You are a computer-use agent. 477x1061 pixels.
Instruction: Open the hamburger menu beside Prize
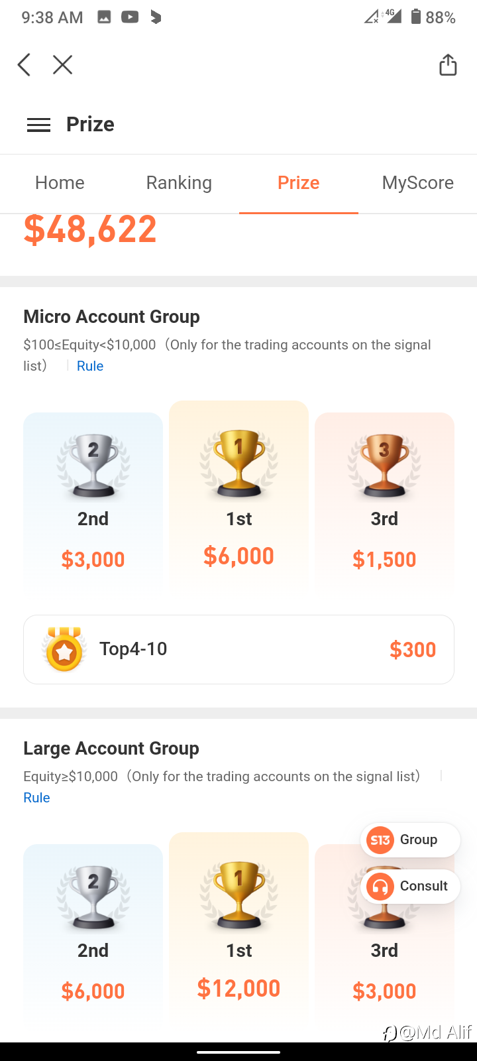[38, 125]
